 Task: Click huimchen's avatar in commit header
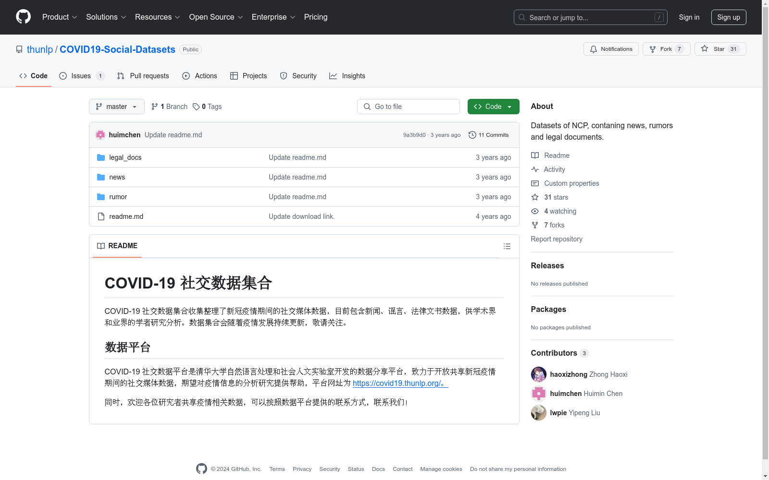click(x=100, y=135)
